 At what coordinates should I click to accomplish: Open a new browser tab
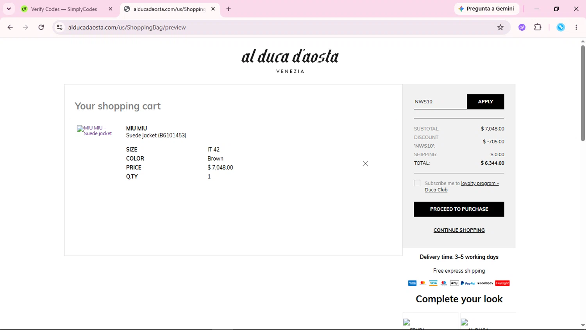pos(229,9)
